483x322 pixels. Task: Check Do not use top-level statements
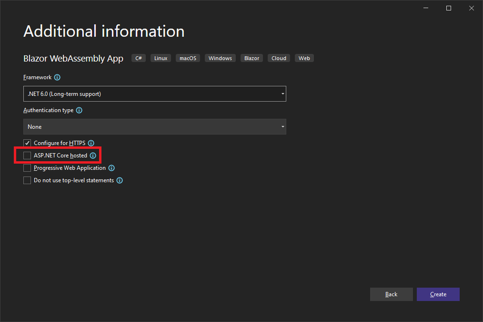point(27,180)
